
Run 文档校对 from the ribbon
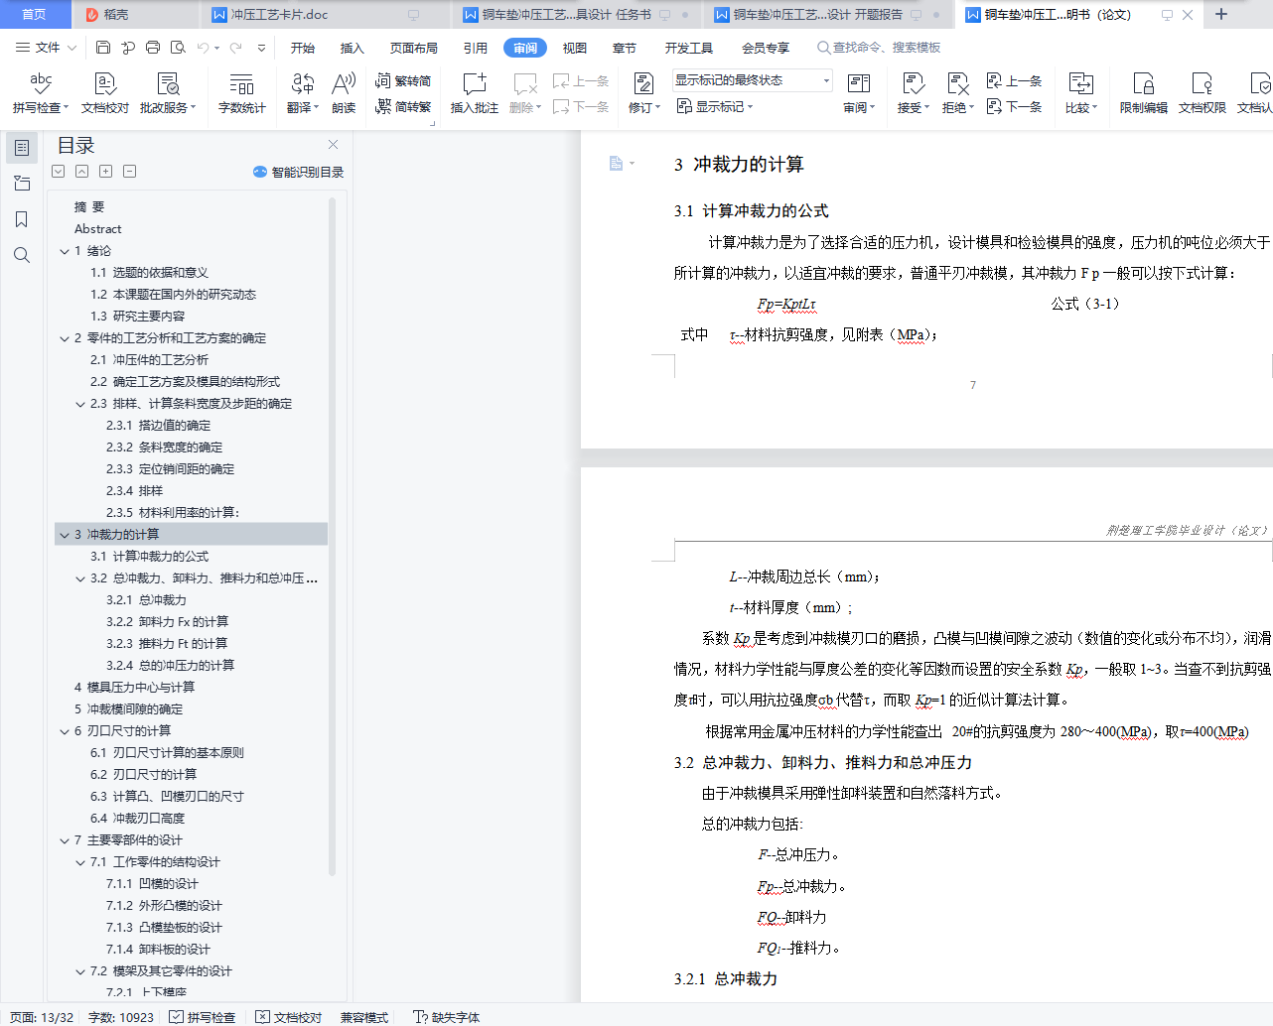(105, 92)
